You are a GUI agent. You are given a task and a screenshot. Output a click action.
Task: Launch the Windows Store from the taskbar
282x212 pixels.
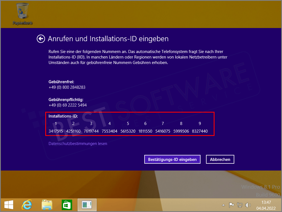pos(67,205)
